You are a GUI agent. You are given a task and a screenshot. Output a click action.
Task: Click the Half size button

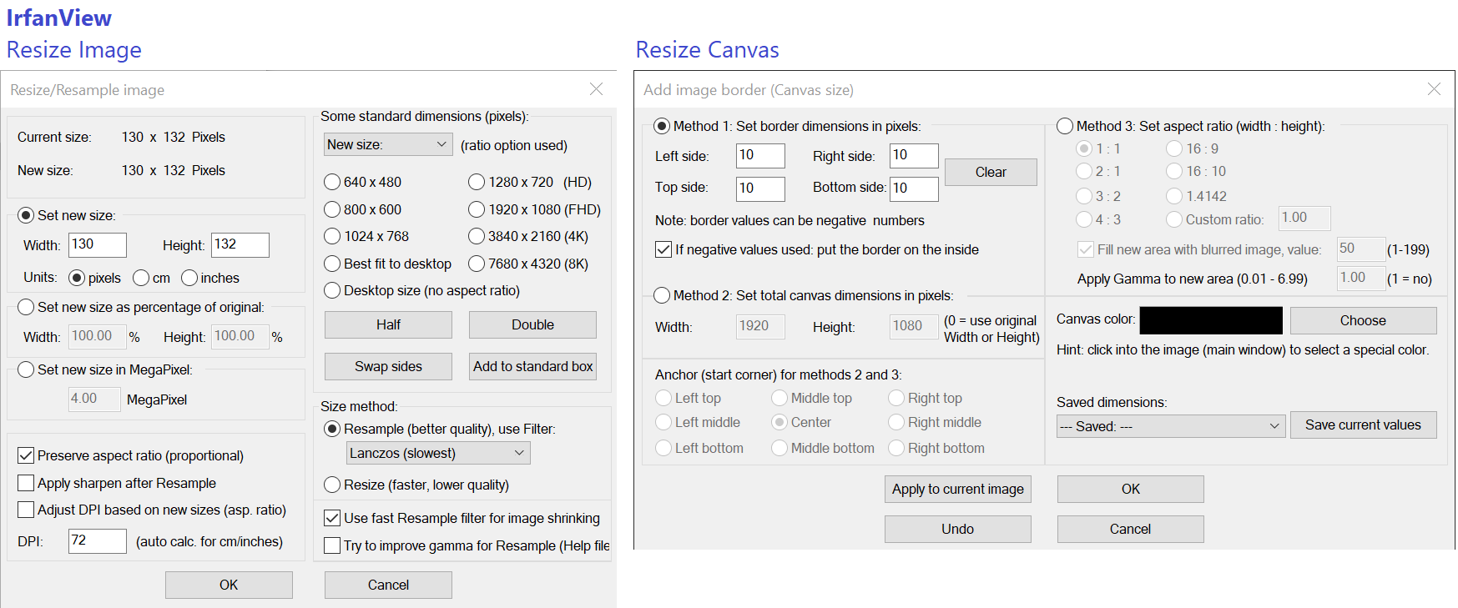click(x=388, y=324)
